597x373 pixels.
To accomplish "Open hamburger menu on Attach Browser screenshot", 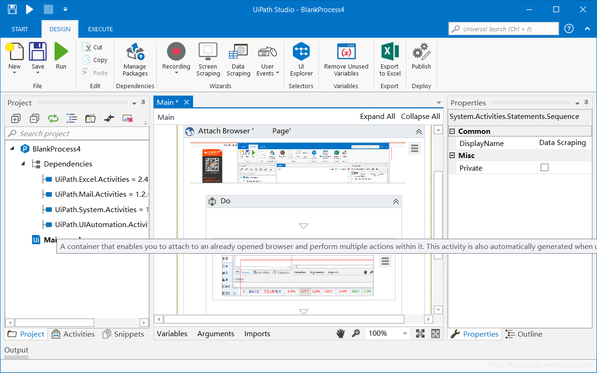I will pyautogui.click(x=415, y=148).
